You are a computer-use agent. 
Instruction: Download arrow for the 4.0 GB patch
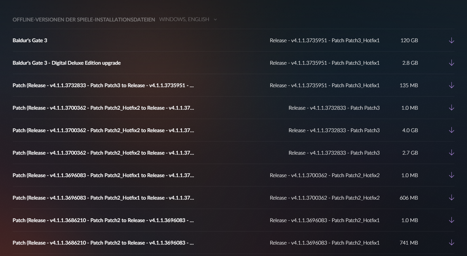click(451, 130)
